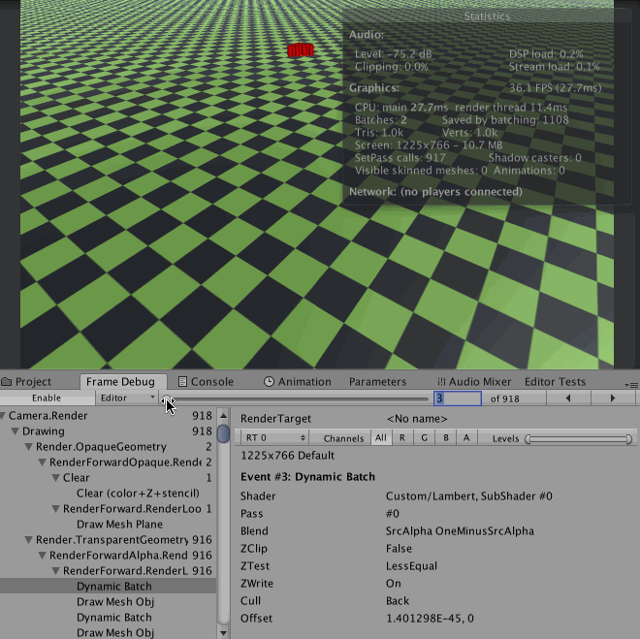The height and width of the screenshot is (639, 640).
Task: Select All channels toggle
Action: 380,438
